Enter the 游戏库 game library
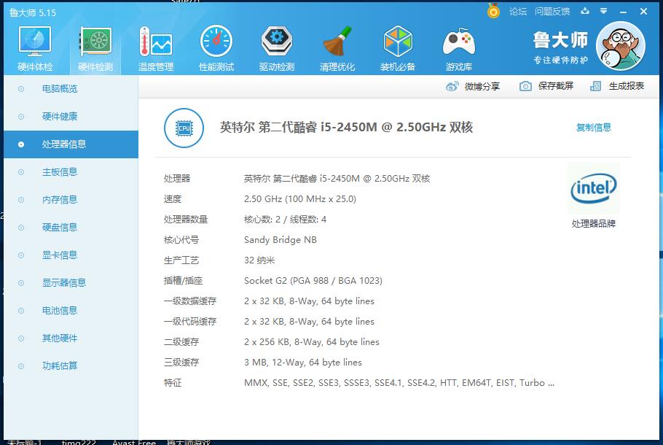The width and height of the screenshot is (663, 445). [x=458, y=46]
